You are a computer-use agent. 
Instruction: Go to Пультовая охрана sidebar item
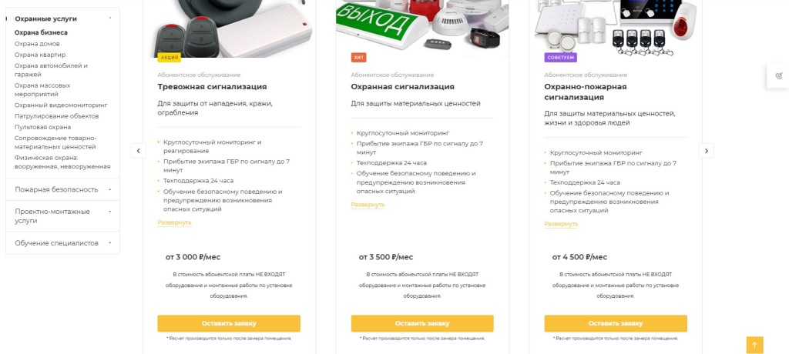[42, 127]
